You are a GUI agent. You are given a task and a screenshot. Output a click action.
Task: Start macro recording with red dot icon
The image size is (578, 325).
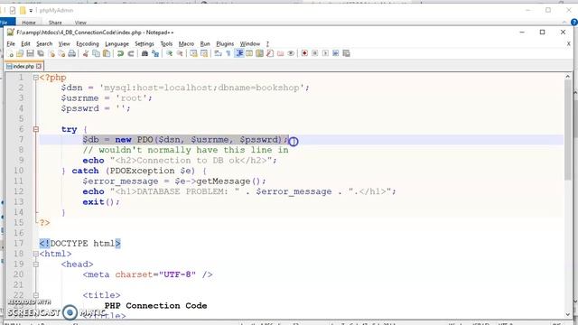(x=304, y=53)
